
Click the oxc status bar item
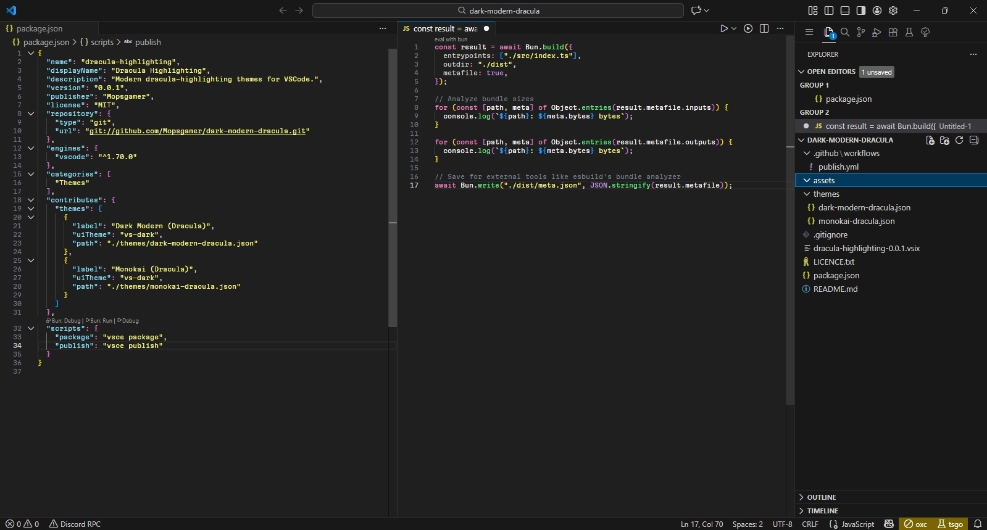point(916,524)
